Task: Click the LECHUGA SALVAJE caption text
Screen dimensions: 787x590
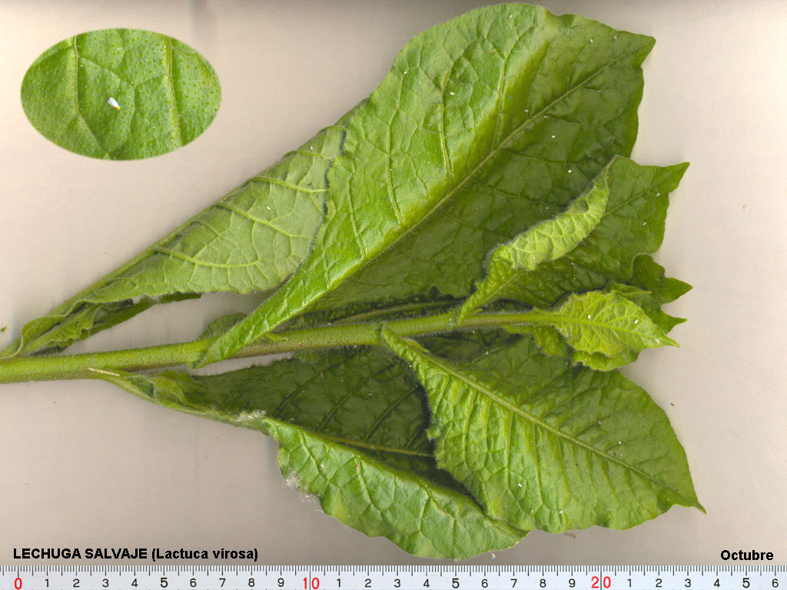Action: [x=80, y=554]
